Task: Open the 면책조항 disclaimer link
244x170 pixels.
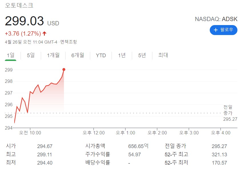Action: click(68, 42)
